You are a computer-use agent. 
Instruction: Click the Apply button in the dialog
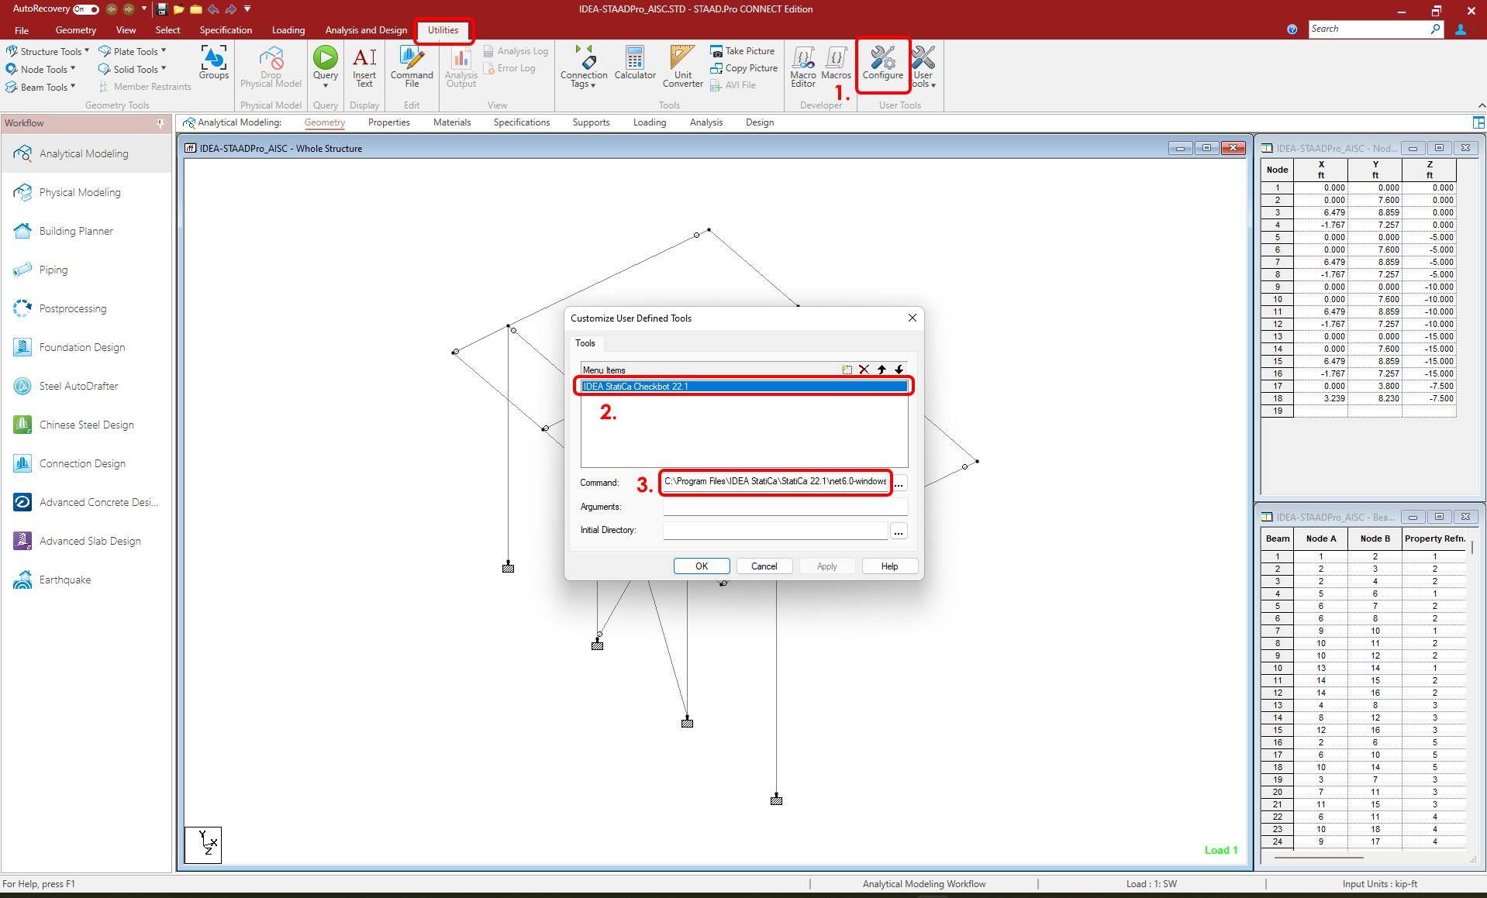point(826,566)
